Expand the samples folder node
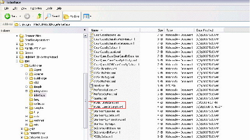The image size is (250, 140). 26,108
